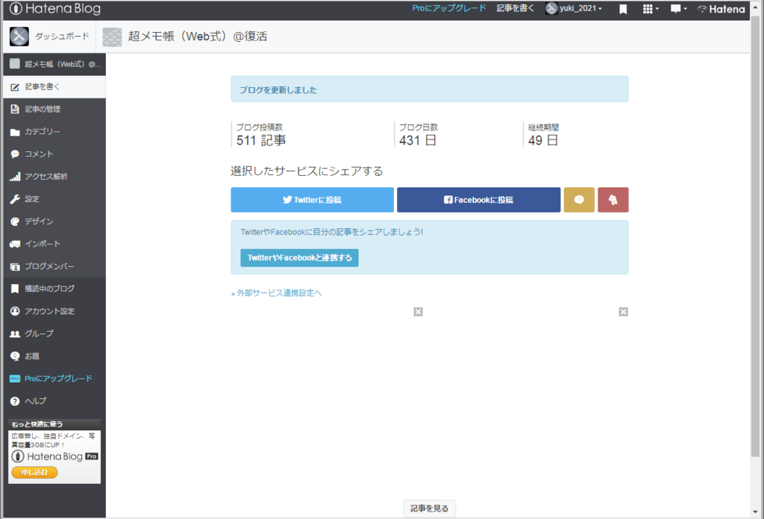This screenshot has height=519, width=764.
Task: Click the Hatena Blog Pro ad banner logo
Action: 54,456
